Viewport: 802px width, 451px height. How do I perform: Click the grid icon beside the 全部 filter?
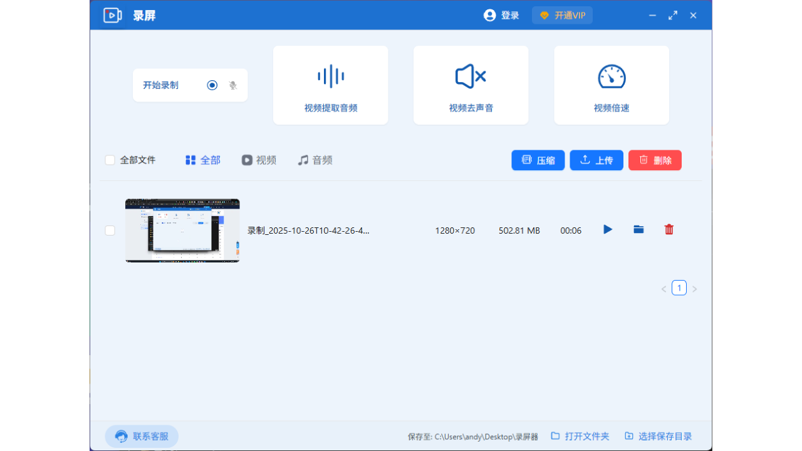coord(190,160)
